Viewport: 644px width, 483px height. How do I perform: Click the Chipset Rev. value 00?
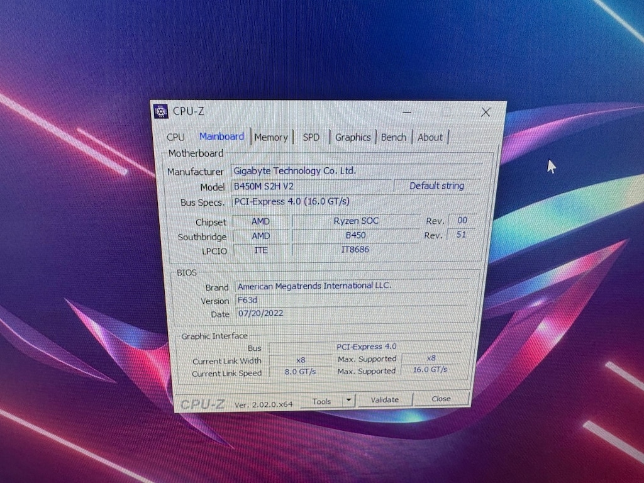462,220
